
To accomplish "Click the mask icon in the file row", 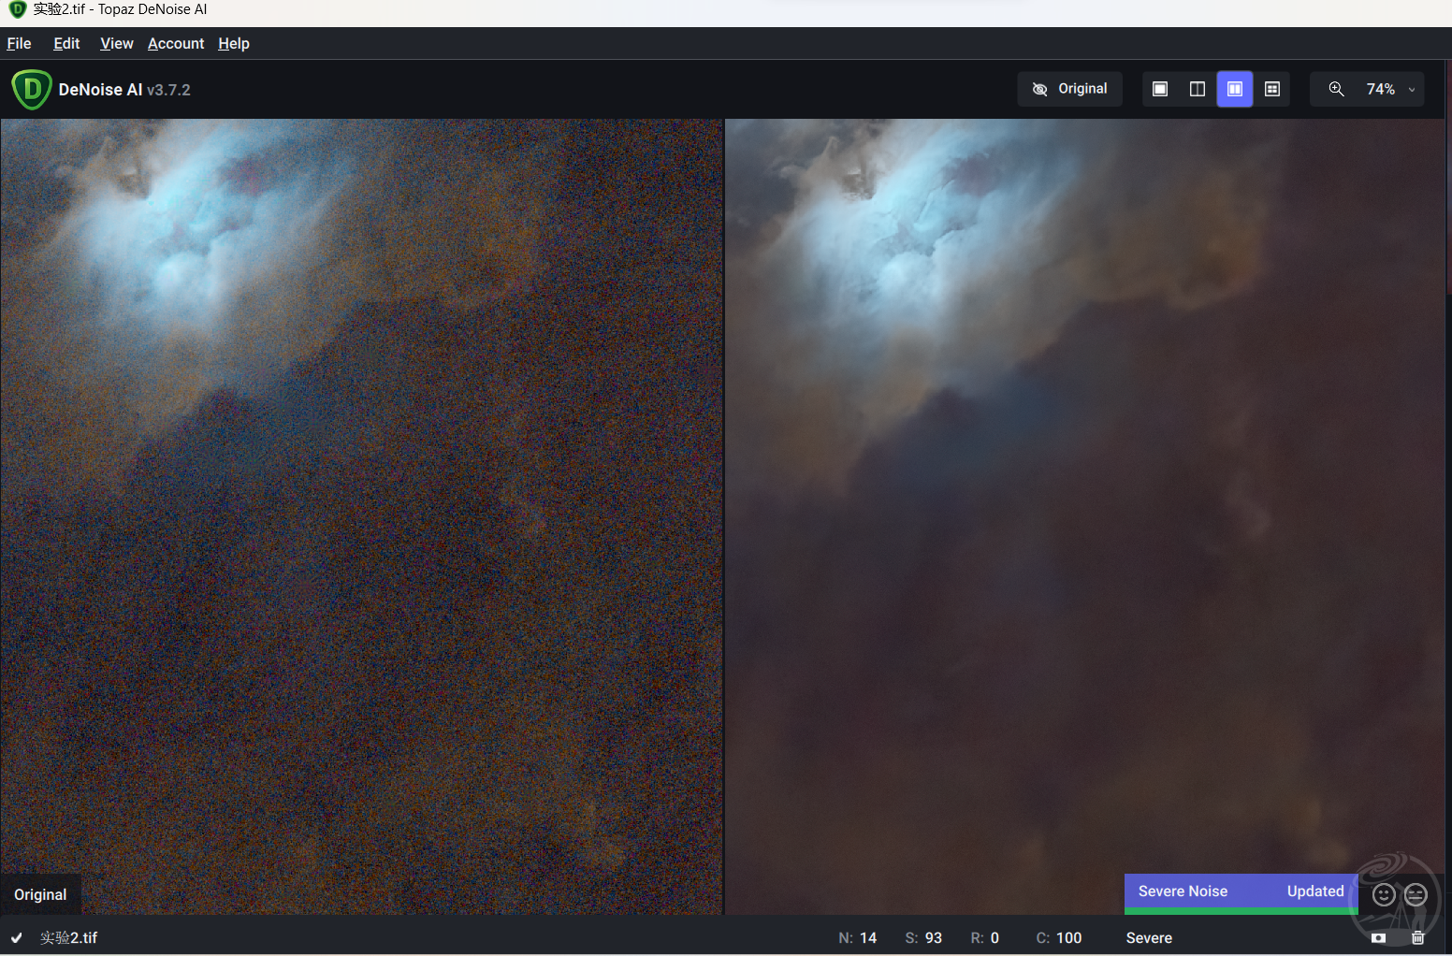I will 1378,937.
